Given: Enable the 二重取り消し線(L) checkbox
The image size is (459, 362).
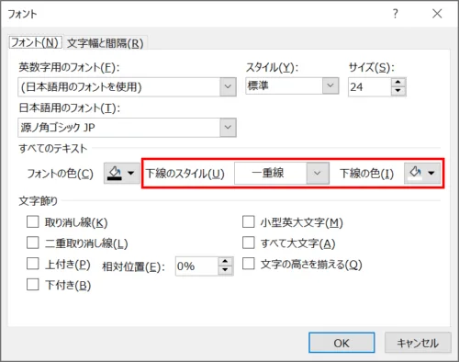Looking at the screenshot, I should pos(33,243).
